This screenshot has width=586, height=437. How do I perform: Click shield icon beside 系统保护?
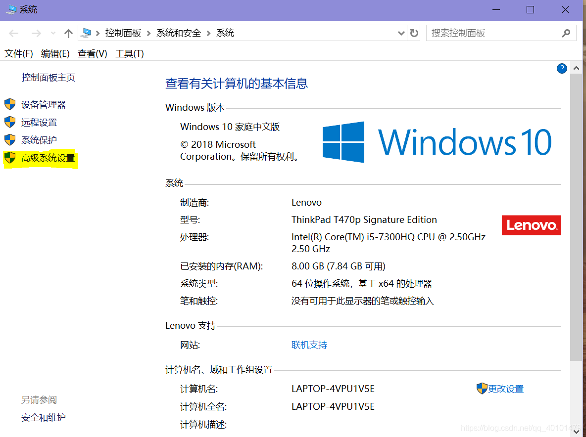pos(10,139)
